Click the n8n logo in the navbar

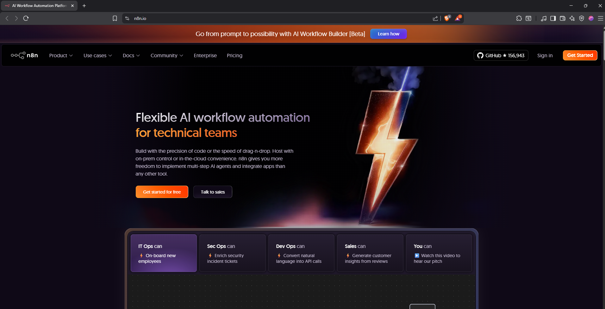click(24, 55)
